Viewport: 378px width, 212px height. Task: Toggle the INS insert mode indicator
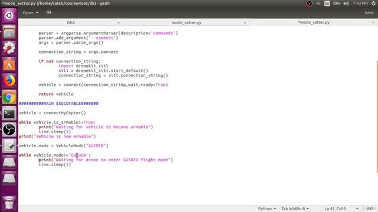point(370,208)
